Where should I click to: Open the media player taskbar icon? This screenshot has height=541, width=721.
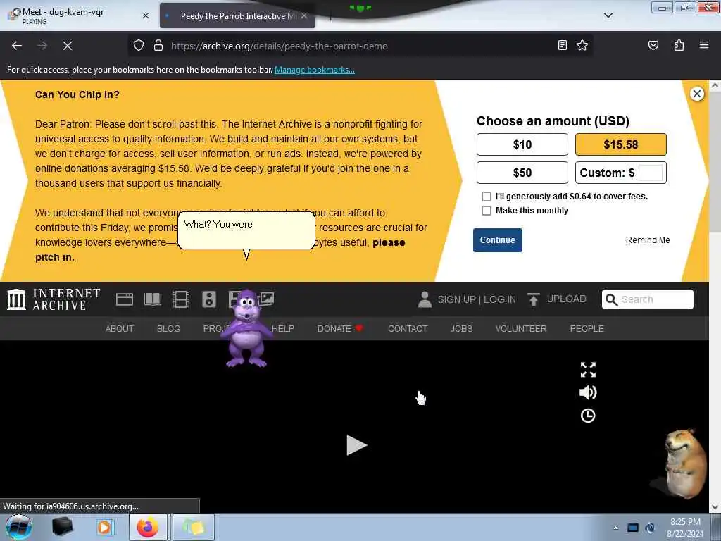104,527
